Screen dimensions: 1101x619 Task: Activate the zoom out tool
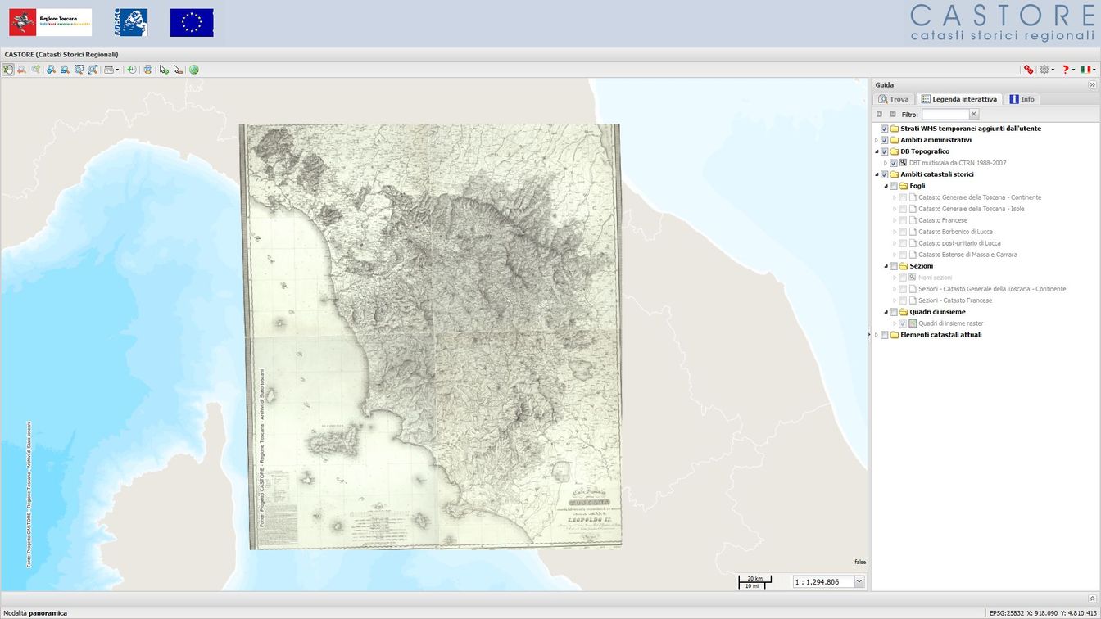point(65,70)
